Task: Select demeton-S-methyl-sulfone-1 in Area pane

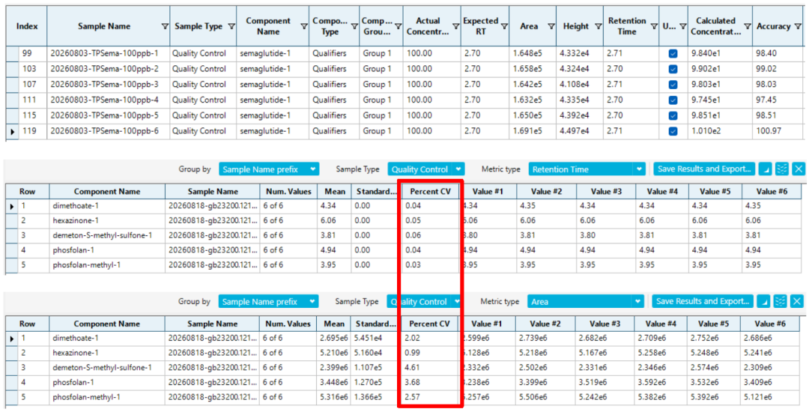Action: coord(102,368)
